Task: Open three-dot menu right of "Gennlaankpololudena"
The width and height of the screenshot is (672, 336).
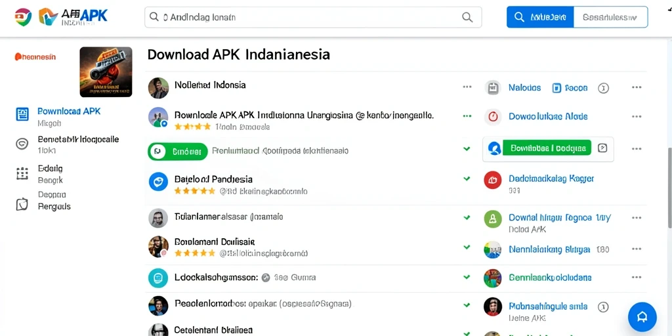Action: pos(637,278)
